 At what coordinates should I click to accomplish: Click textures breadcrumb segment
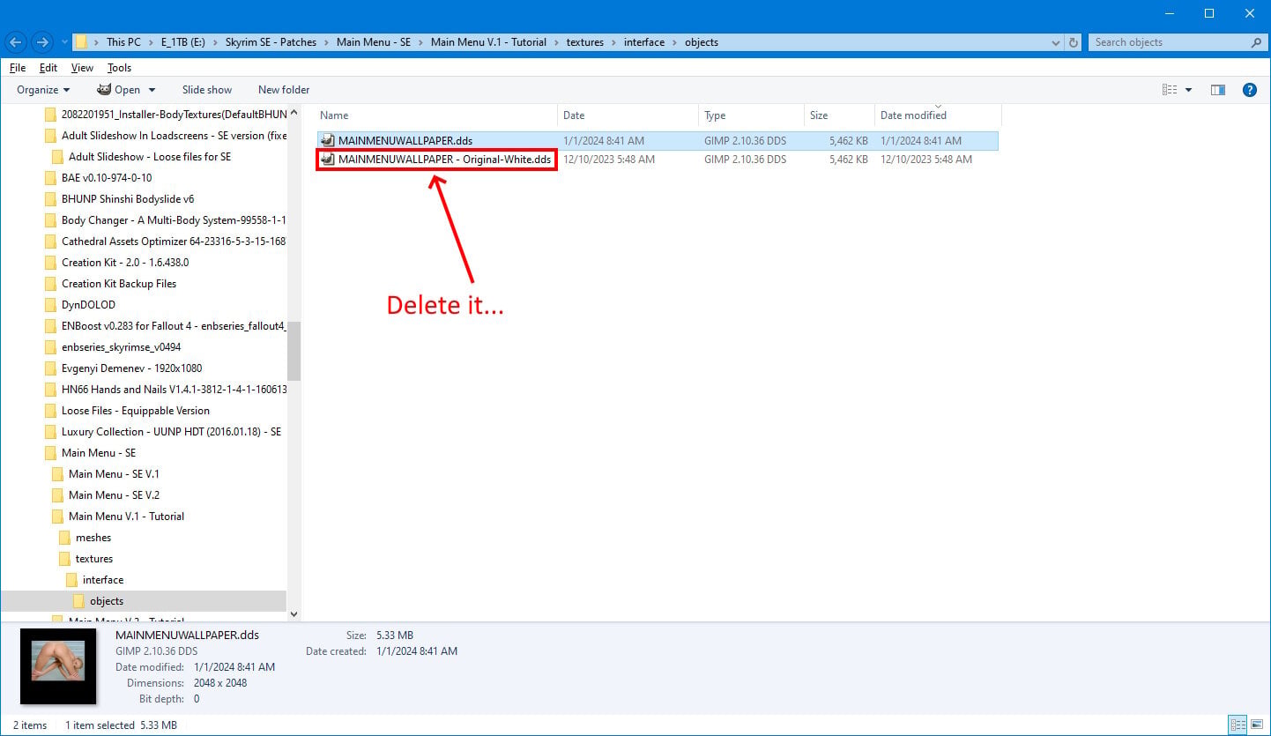(584, 42)
